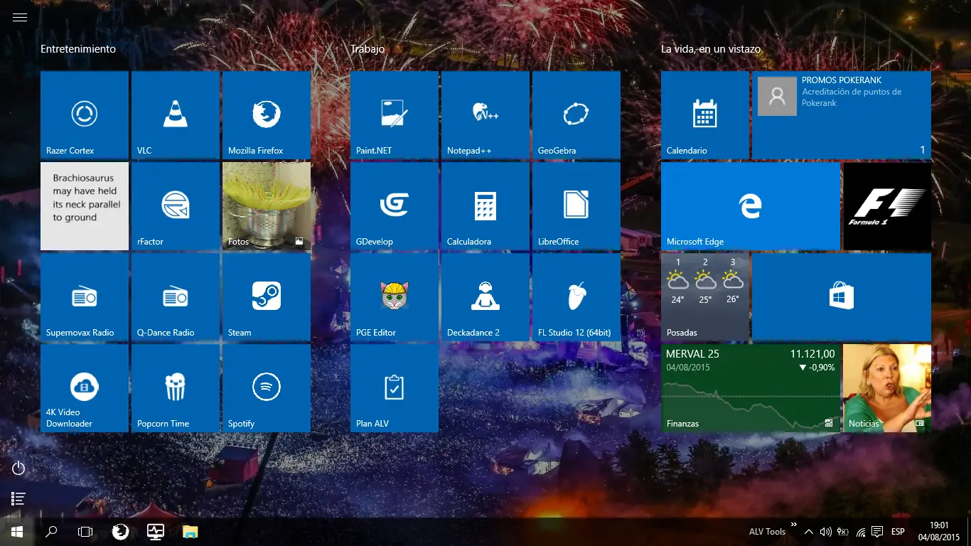Click the volume icon in system tray
Image resolution: width=971 pixels, height=546 pixels.
pos(825,532)
